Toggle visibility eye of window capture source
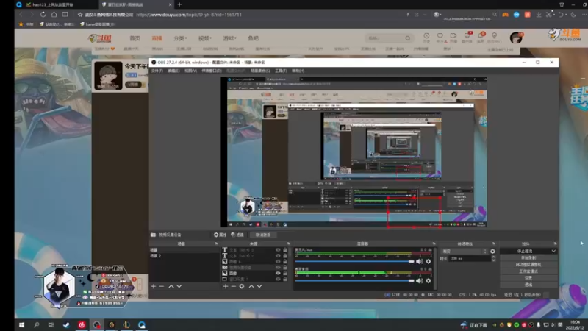The image size is (588, 331). pyautogui.click(x=278, y=280)
